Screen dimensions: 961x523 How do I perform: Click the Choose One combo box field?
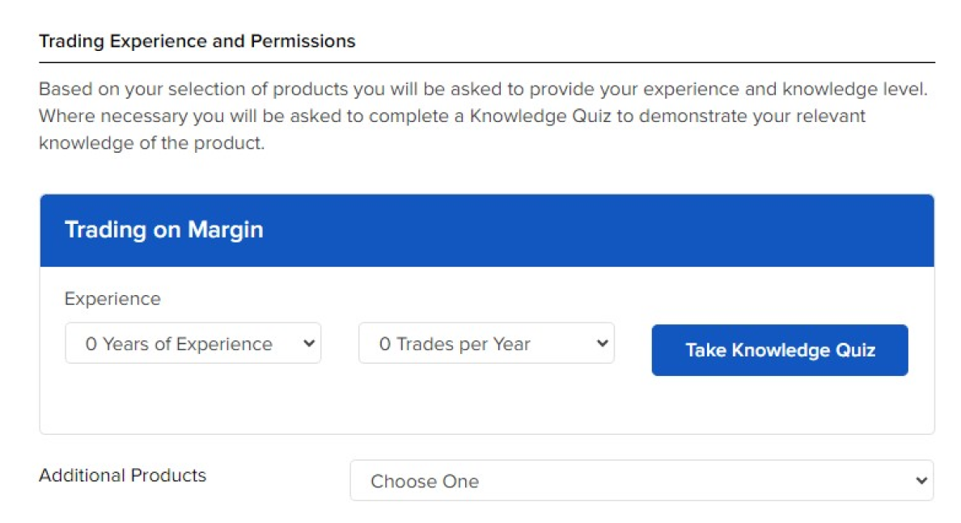click(x=566, y=480)
